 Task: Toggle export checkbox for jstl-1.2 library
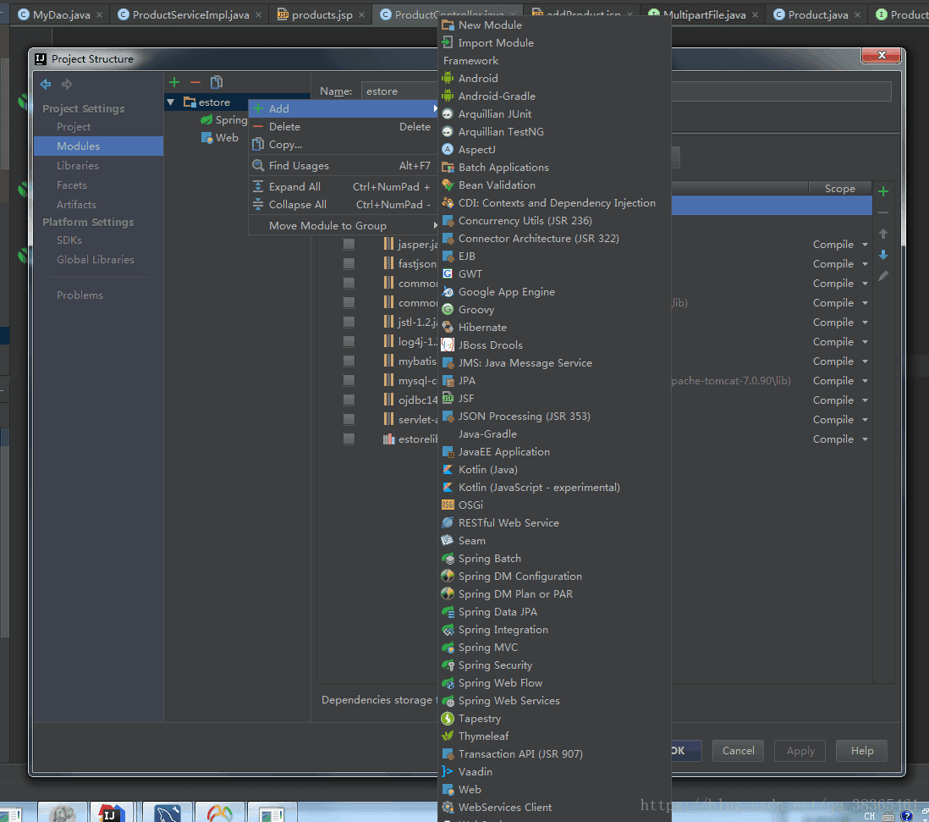(349, 322)
